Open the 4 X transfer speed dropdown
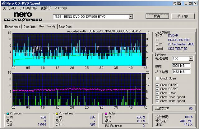This screenshot has height=129, width=199. pos(191,58)
